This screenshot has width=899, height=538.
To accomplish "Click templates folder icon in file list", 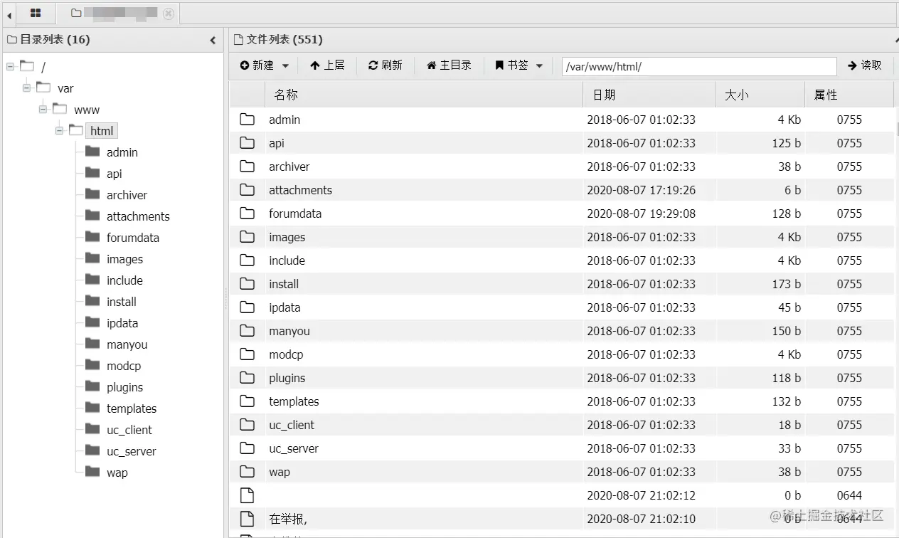I will pyautogui.click(x=247, y=401).
